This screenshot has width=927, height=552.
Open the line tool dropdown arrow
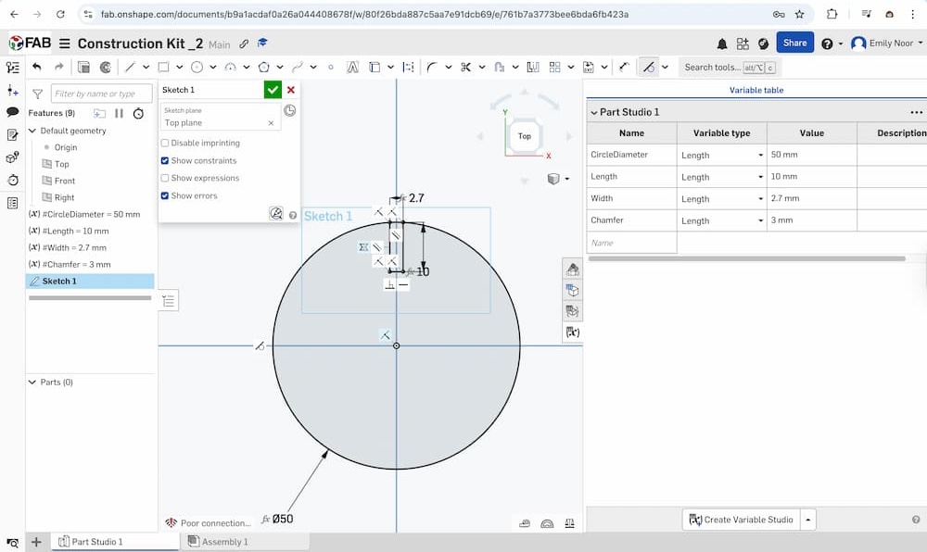click(x=146, y=68)
